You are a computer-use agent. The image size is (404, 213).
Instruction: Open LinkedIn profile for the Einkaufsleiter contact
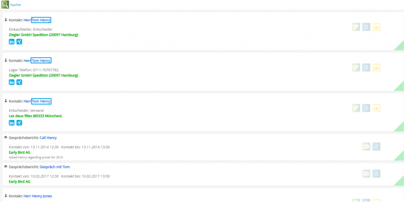12,41
